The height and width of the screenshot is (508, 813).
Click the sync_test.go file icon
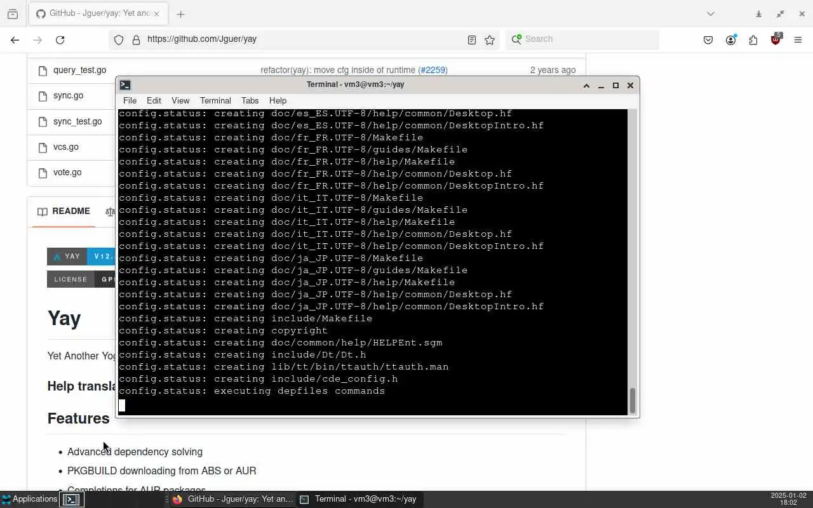point(43,121)
